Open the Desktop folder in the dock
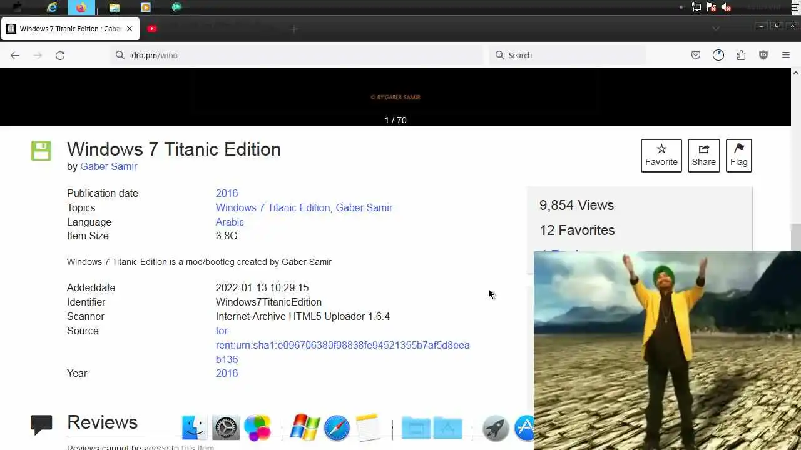801x450 pixels. click(416, 428)
